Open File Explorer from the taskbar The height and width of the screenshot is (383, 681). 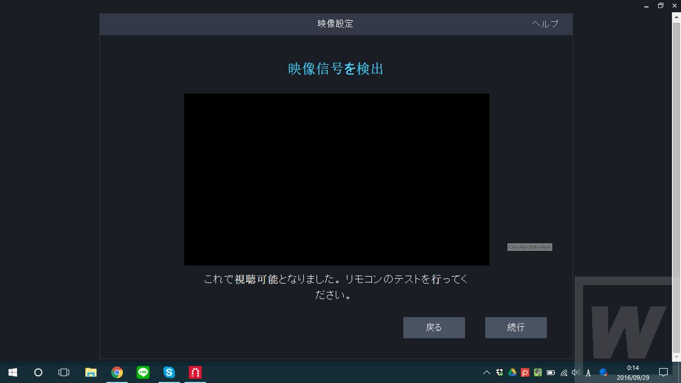click(91, 372)
